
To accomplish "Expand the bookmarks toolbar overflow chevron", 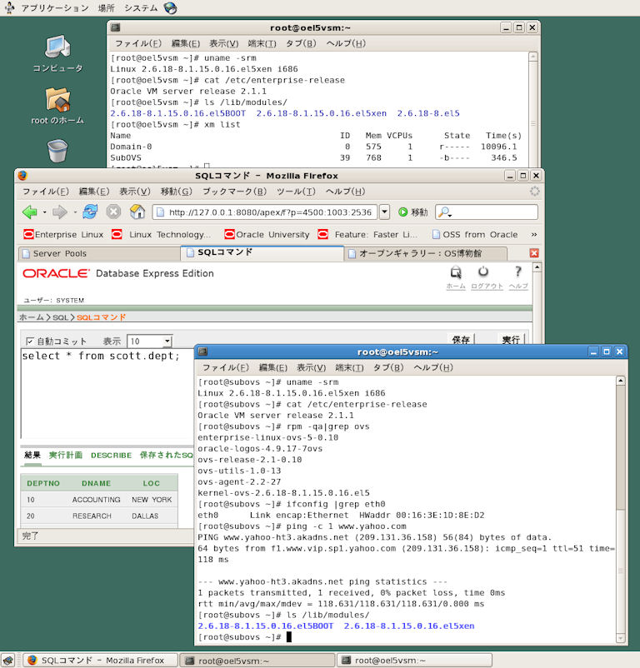I will click(x=534, y=234).
